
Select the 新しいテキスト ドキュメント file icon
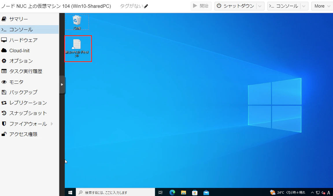coord(77,48)
